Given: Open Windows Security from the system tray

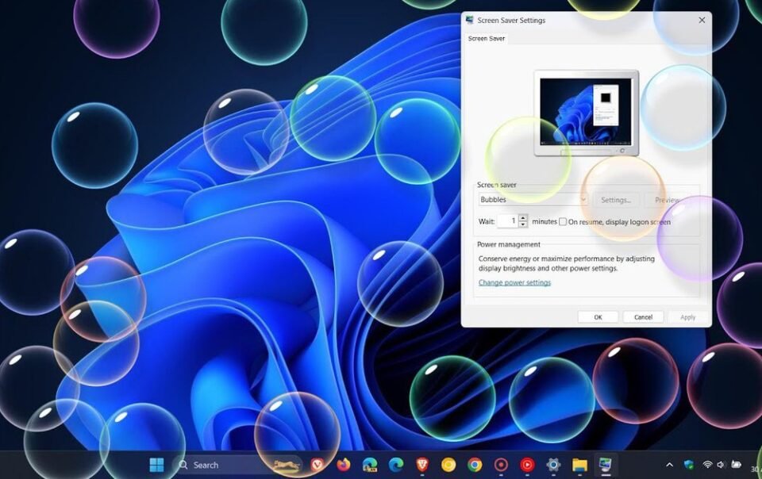Looking at the screenshot, I should click(687, 465).
